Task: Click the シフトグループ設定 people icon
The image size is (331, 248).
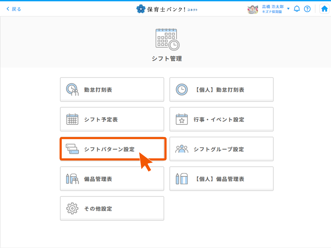Action: 182,149
